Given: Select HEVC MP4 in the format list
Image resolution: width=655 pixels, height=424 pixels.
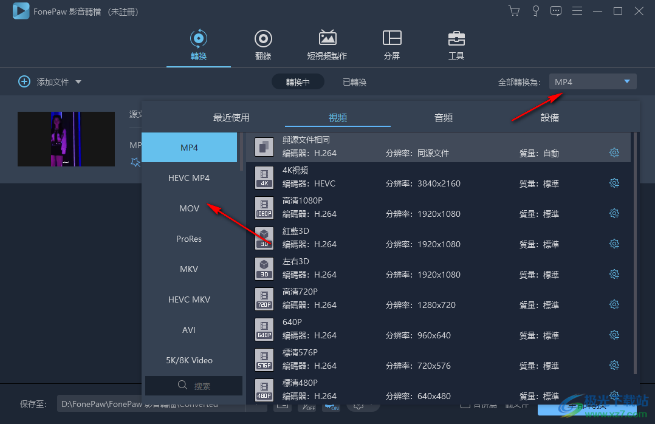Looking at the screenshot, I should click(189, 178).
